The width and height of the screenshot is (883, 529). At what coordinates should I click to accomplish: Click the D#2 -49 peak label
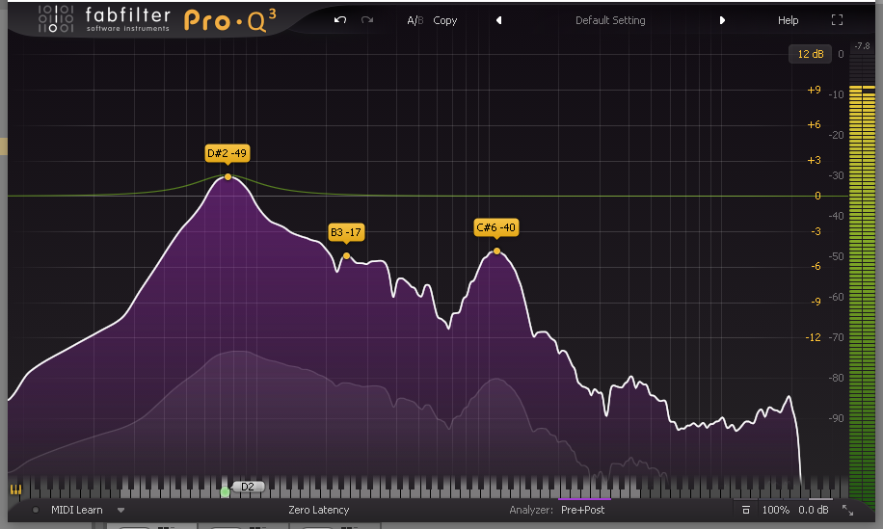227,153
